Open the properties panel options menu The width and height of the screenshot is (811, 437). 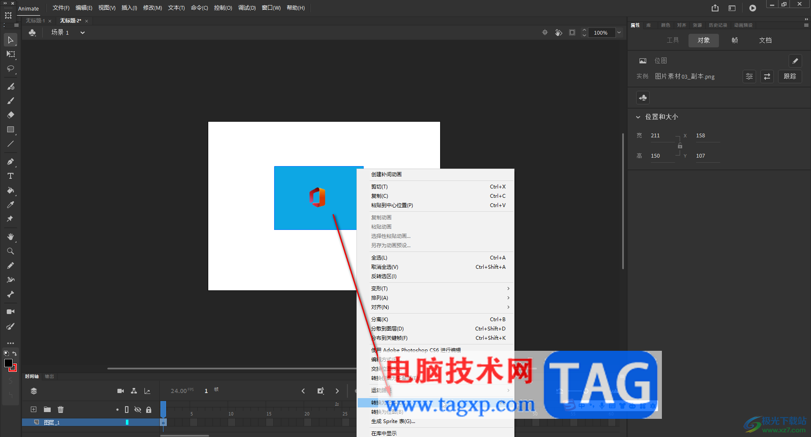pyautogui.click(x=806, y=25)
